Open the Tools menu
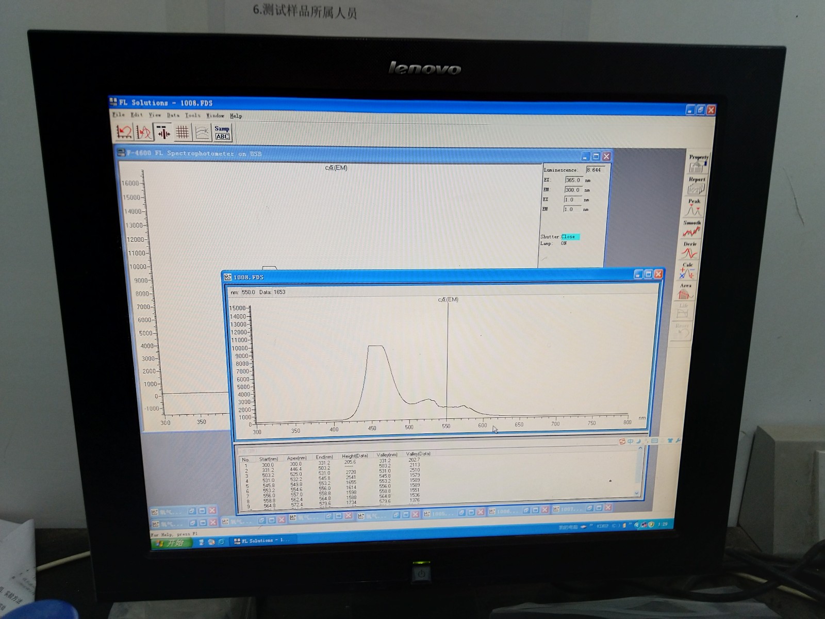825x619 pixels. (192, 116)
